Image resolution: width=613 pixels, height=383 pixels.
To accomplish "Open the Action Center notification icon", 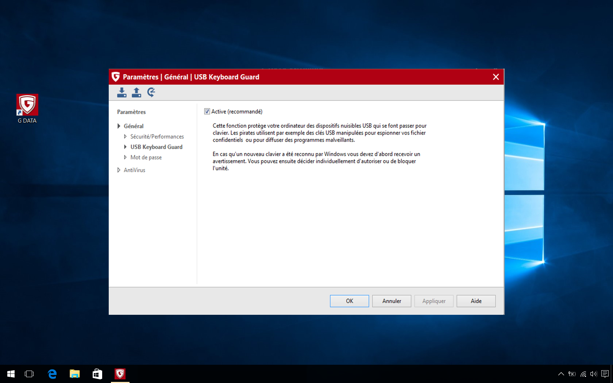I will point(605,374).
